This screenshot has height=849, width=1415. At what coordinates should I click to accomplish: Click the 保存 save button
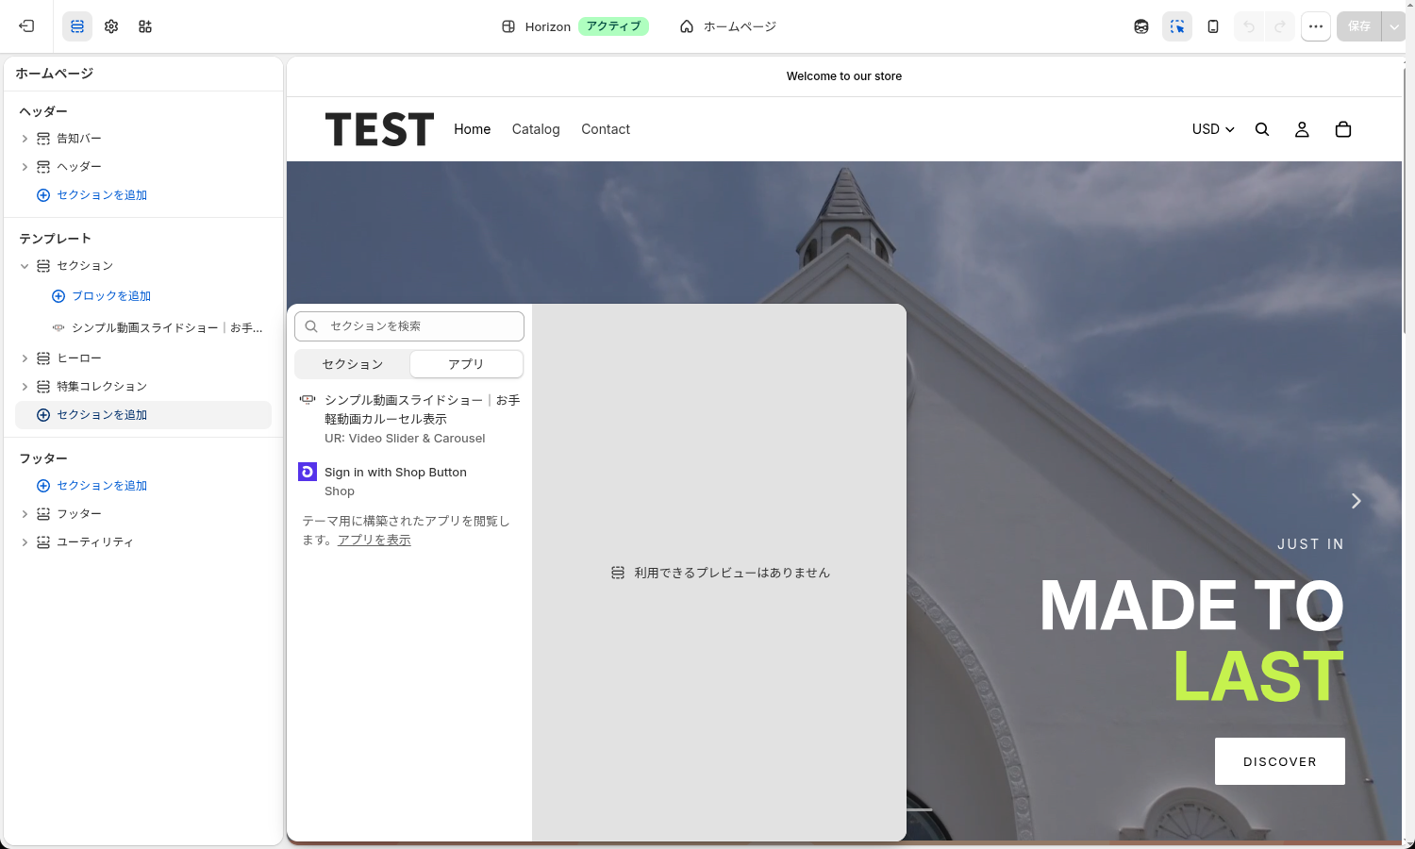tap(1359, 26)
